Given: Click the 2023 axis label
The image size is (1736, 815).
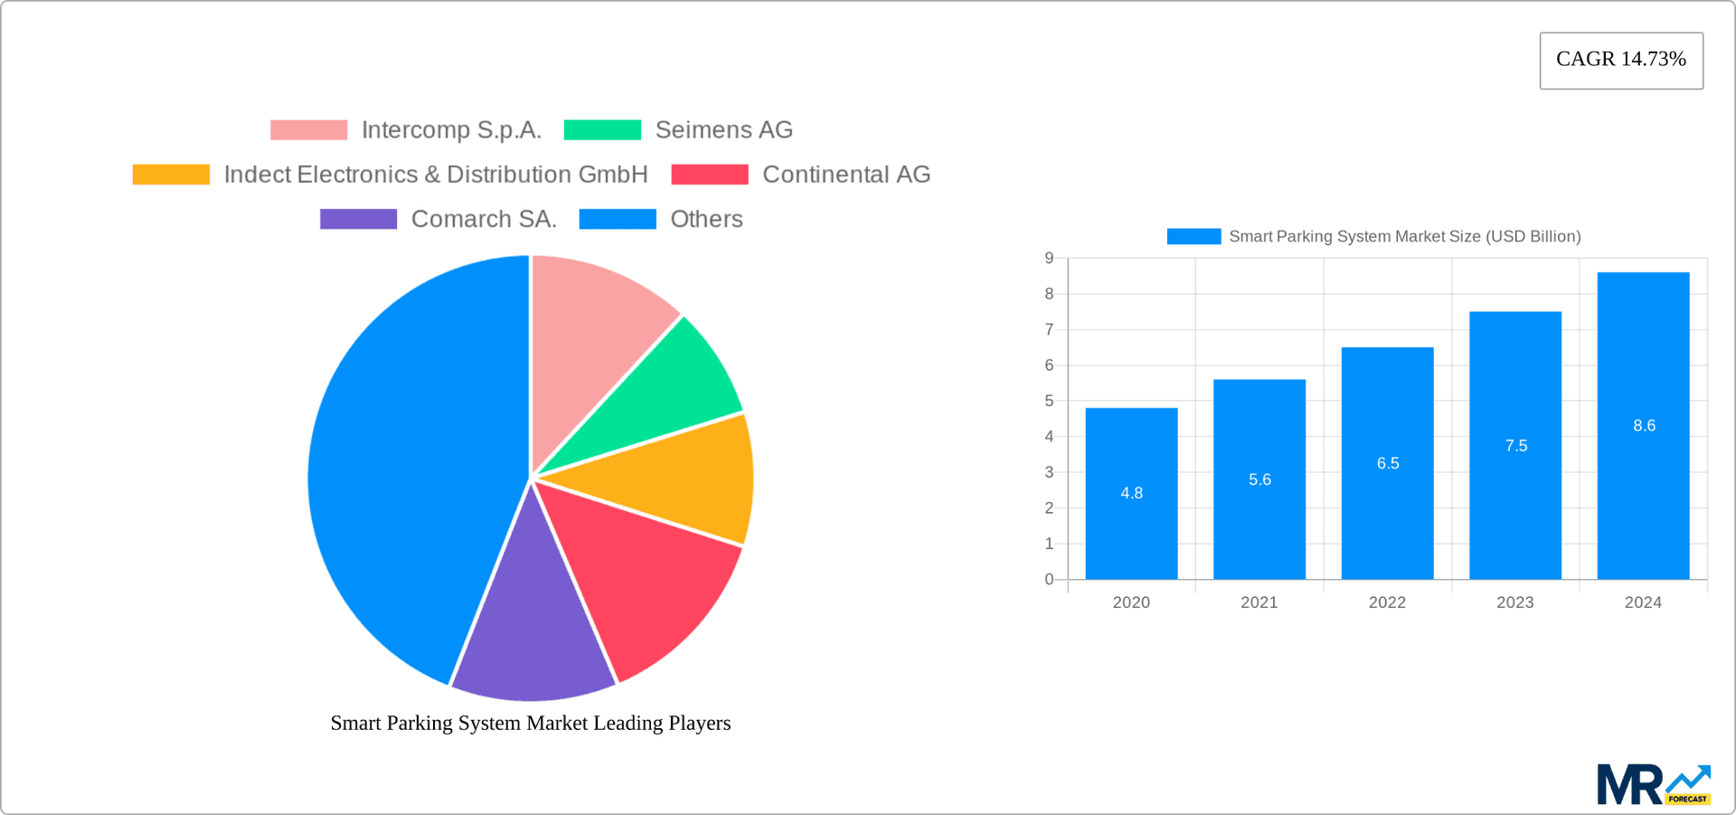Looking at the screenshot, I should pyautogui.click(x=1515, y=602).
